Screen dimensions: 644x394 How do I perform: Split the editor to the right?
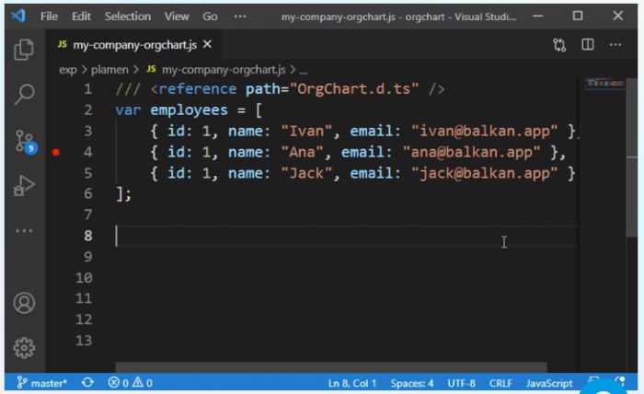[587, 44]
